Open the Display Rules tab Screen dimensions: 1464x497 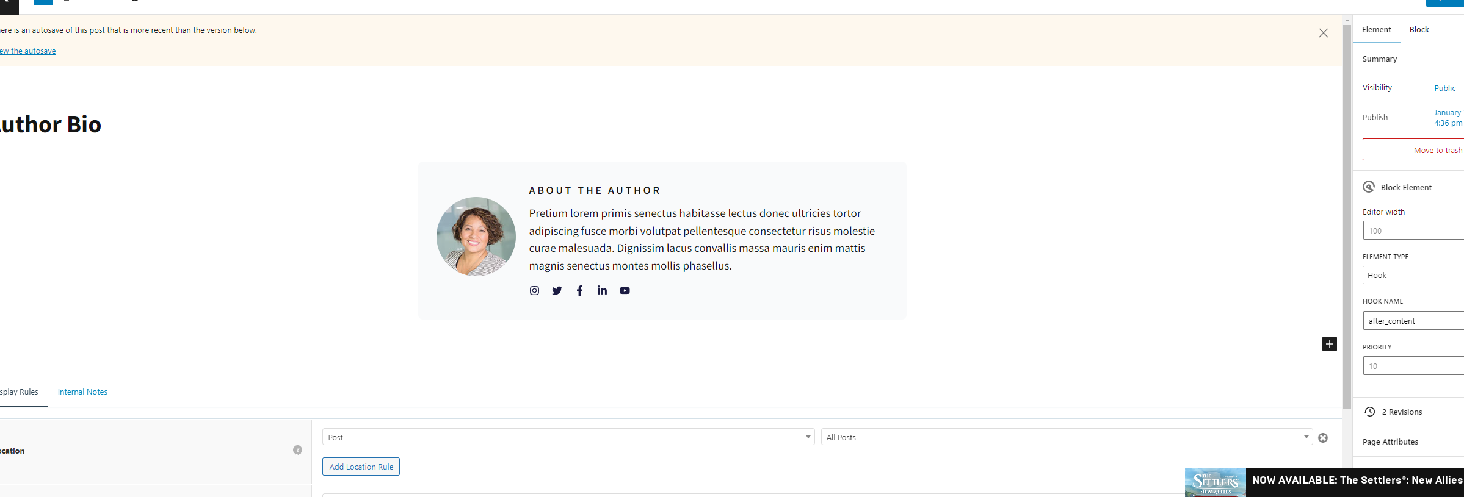tap(19, 392)
